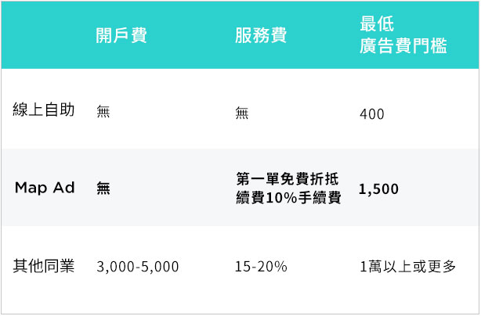Click the 第一單免費折抵 text
This screenshot has height=316, width=481.
click(x=288, y=179)
